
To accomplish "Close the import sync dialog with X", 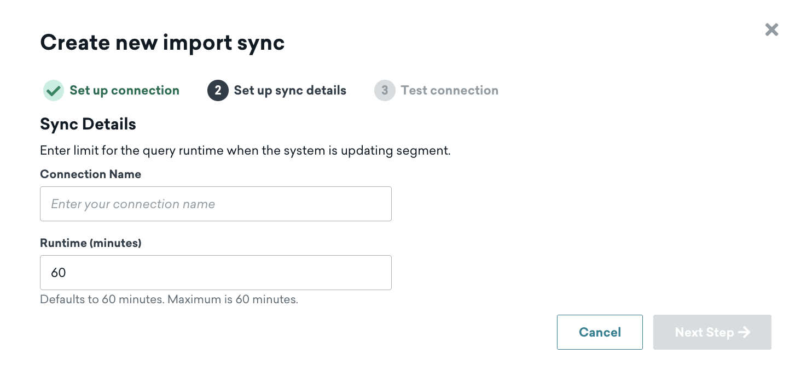I will click(x=771, y=30).
